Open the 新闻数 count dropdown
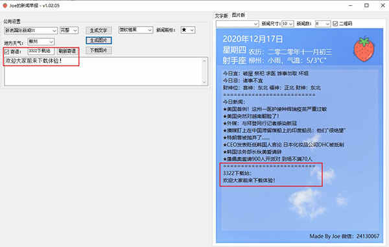The image size is (389, 247). coord(323,23)
